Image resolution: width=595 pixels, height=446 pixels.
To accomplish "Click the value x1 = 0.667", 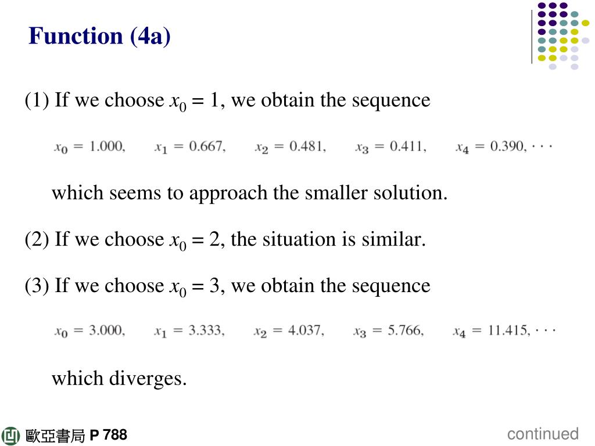I will pyautogui.click(x=190, y=147).
